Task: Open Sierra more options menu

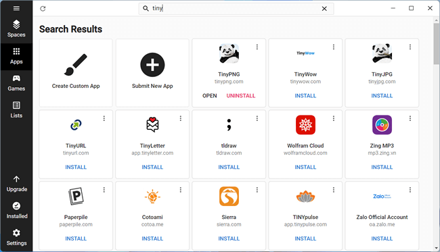Action: click(257, 190)
